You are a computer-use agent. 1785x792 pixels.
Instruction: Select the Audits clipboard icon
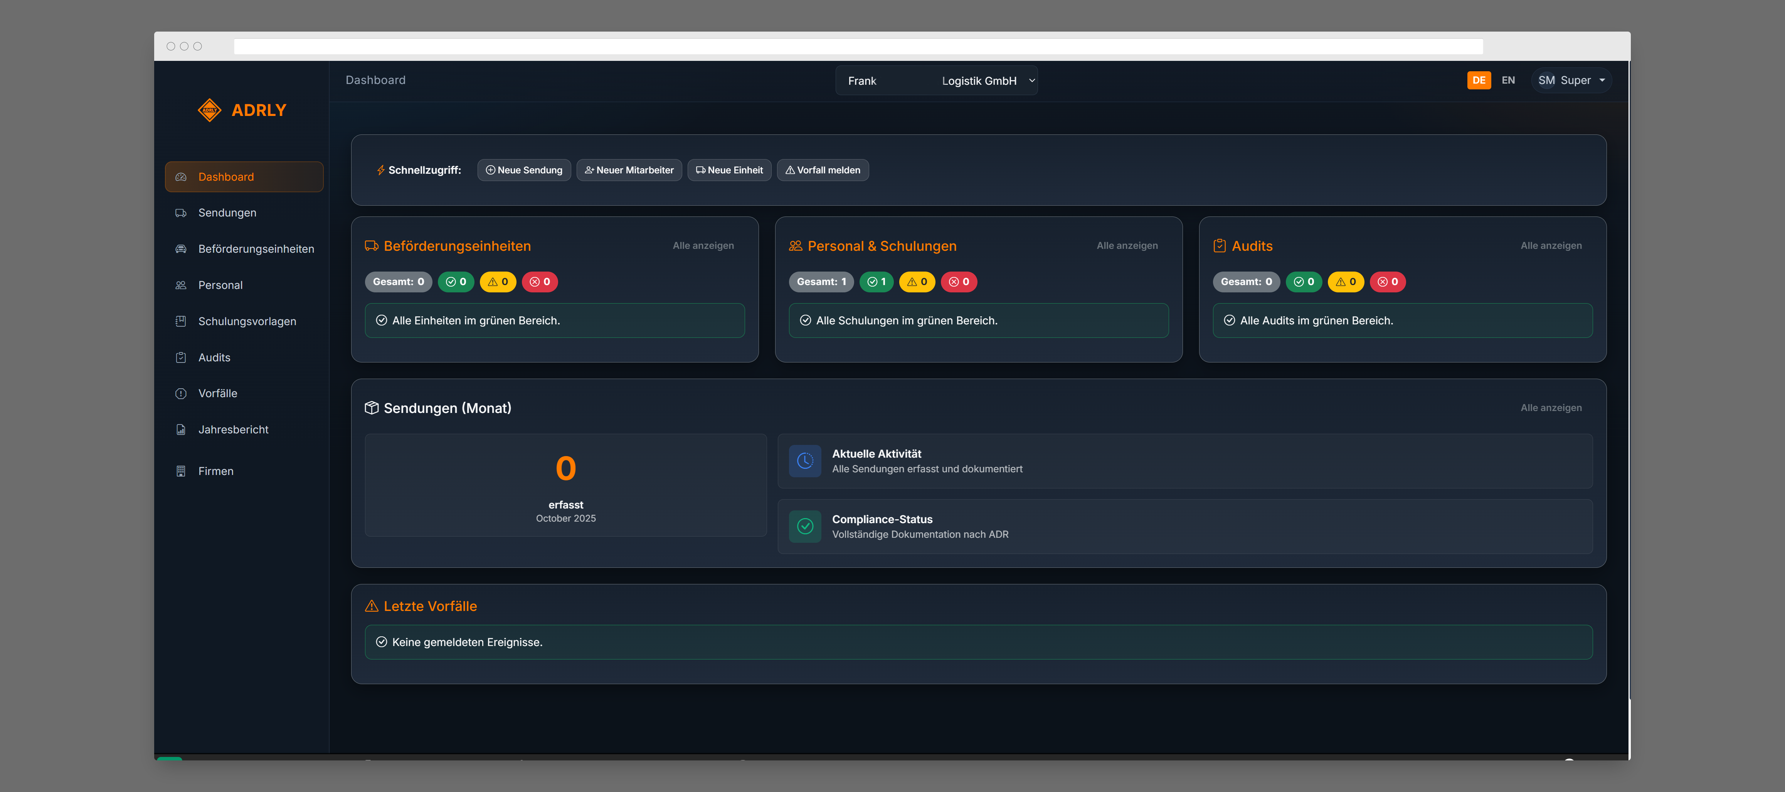pyautogui.click(x=181, y=357)
